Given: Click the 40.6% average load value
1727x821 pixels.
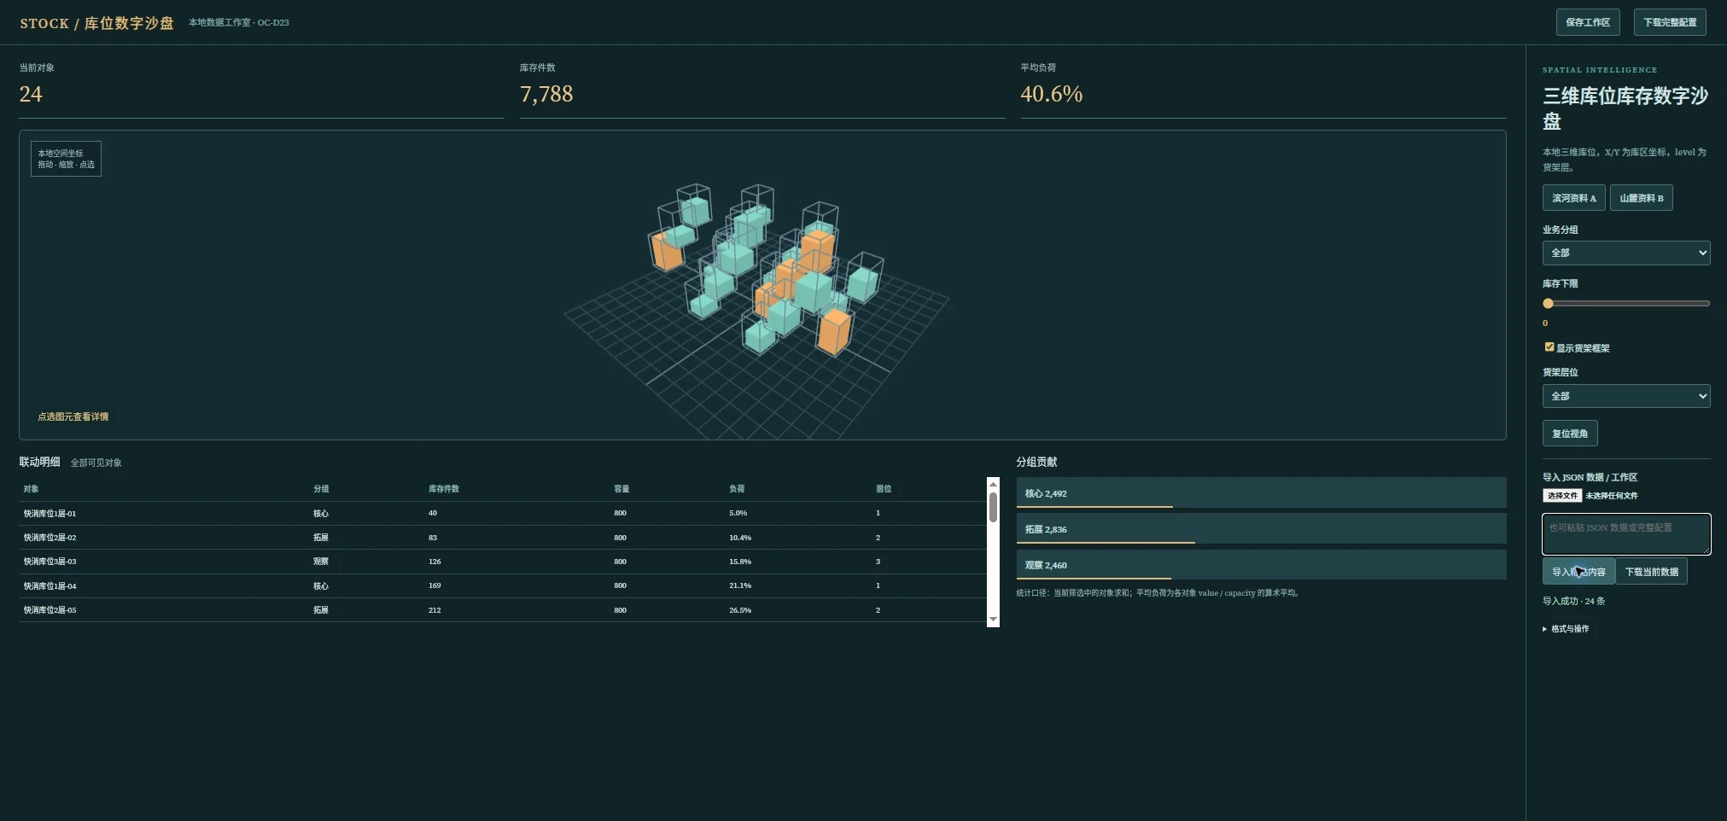Looking at the screenshot, I should point(1052,94).
